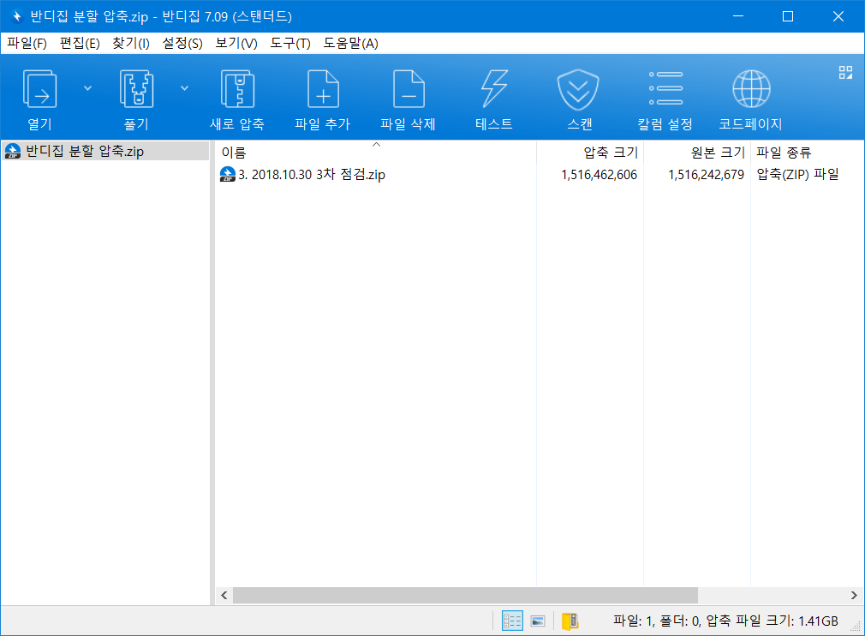This screenshot has height=636, width=865.
Task: Click compressed size value 1,516,462,606
Action: point(599,175)
